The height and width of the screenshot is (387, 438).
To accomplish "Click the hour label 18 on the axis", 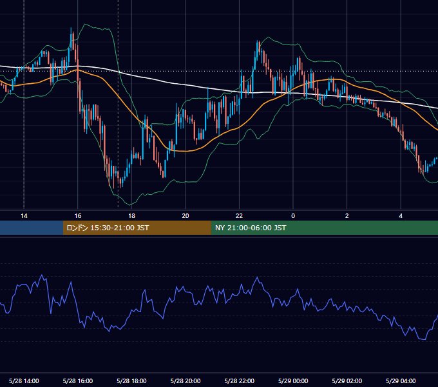I will [x=131, y=216].
